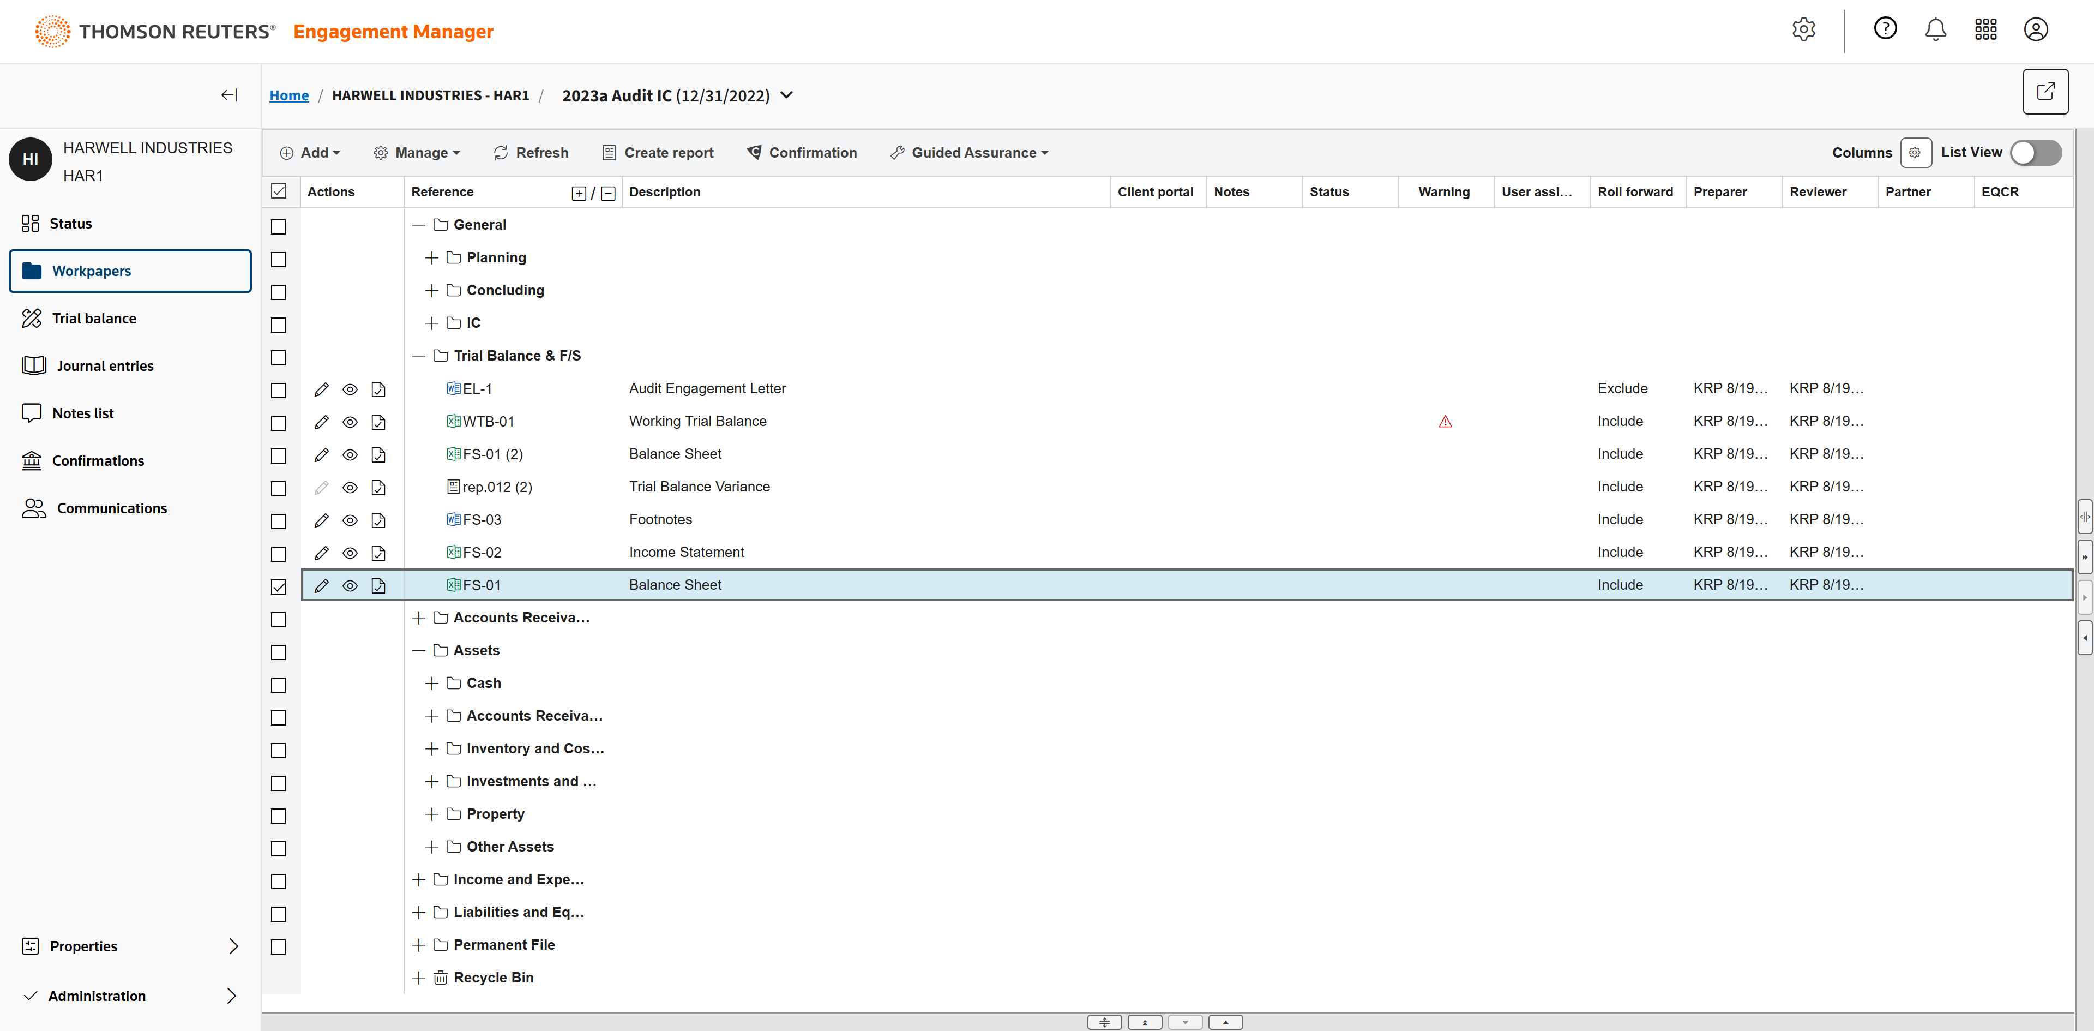Expand the Planning folder
The width and height of the screenshot is (2094, 1031).
click(x=432, y=257)
